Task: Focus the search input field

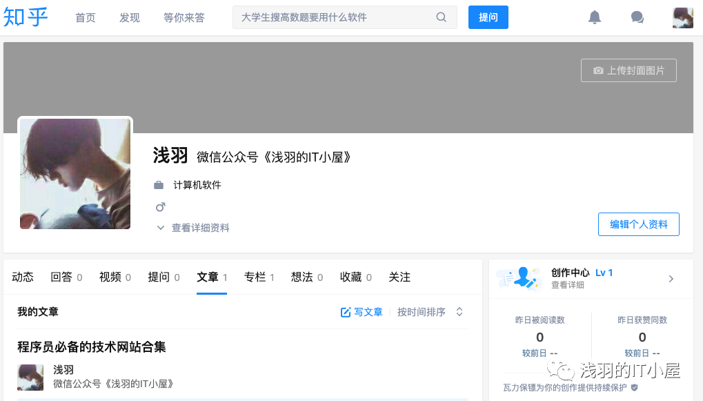Action: pyautogui.click(x=345, y=17)
